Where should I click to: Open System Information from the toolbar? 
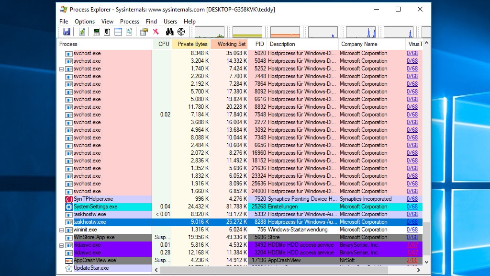[97, 32]
